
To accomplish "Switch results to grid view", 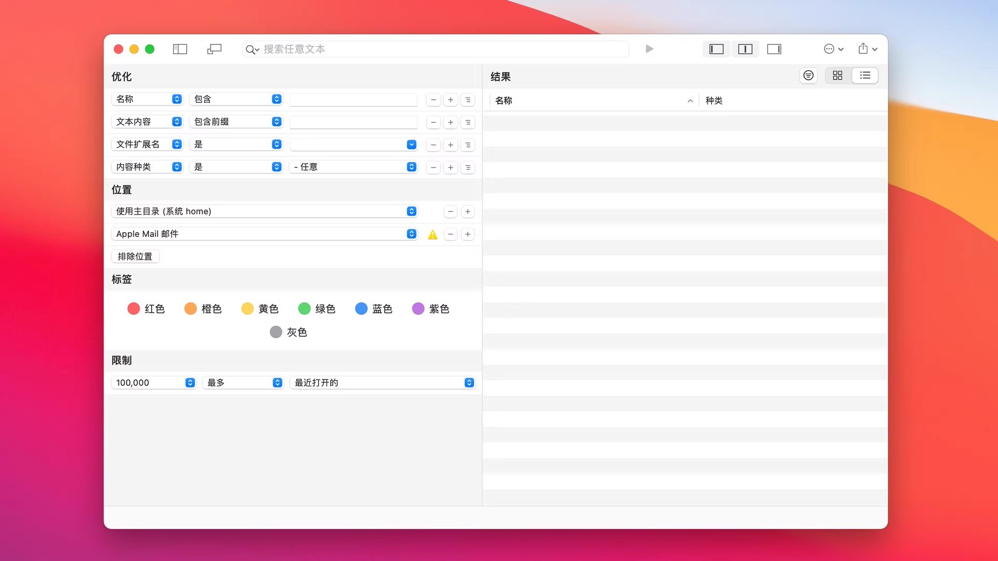I will [x=837, y=76].
